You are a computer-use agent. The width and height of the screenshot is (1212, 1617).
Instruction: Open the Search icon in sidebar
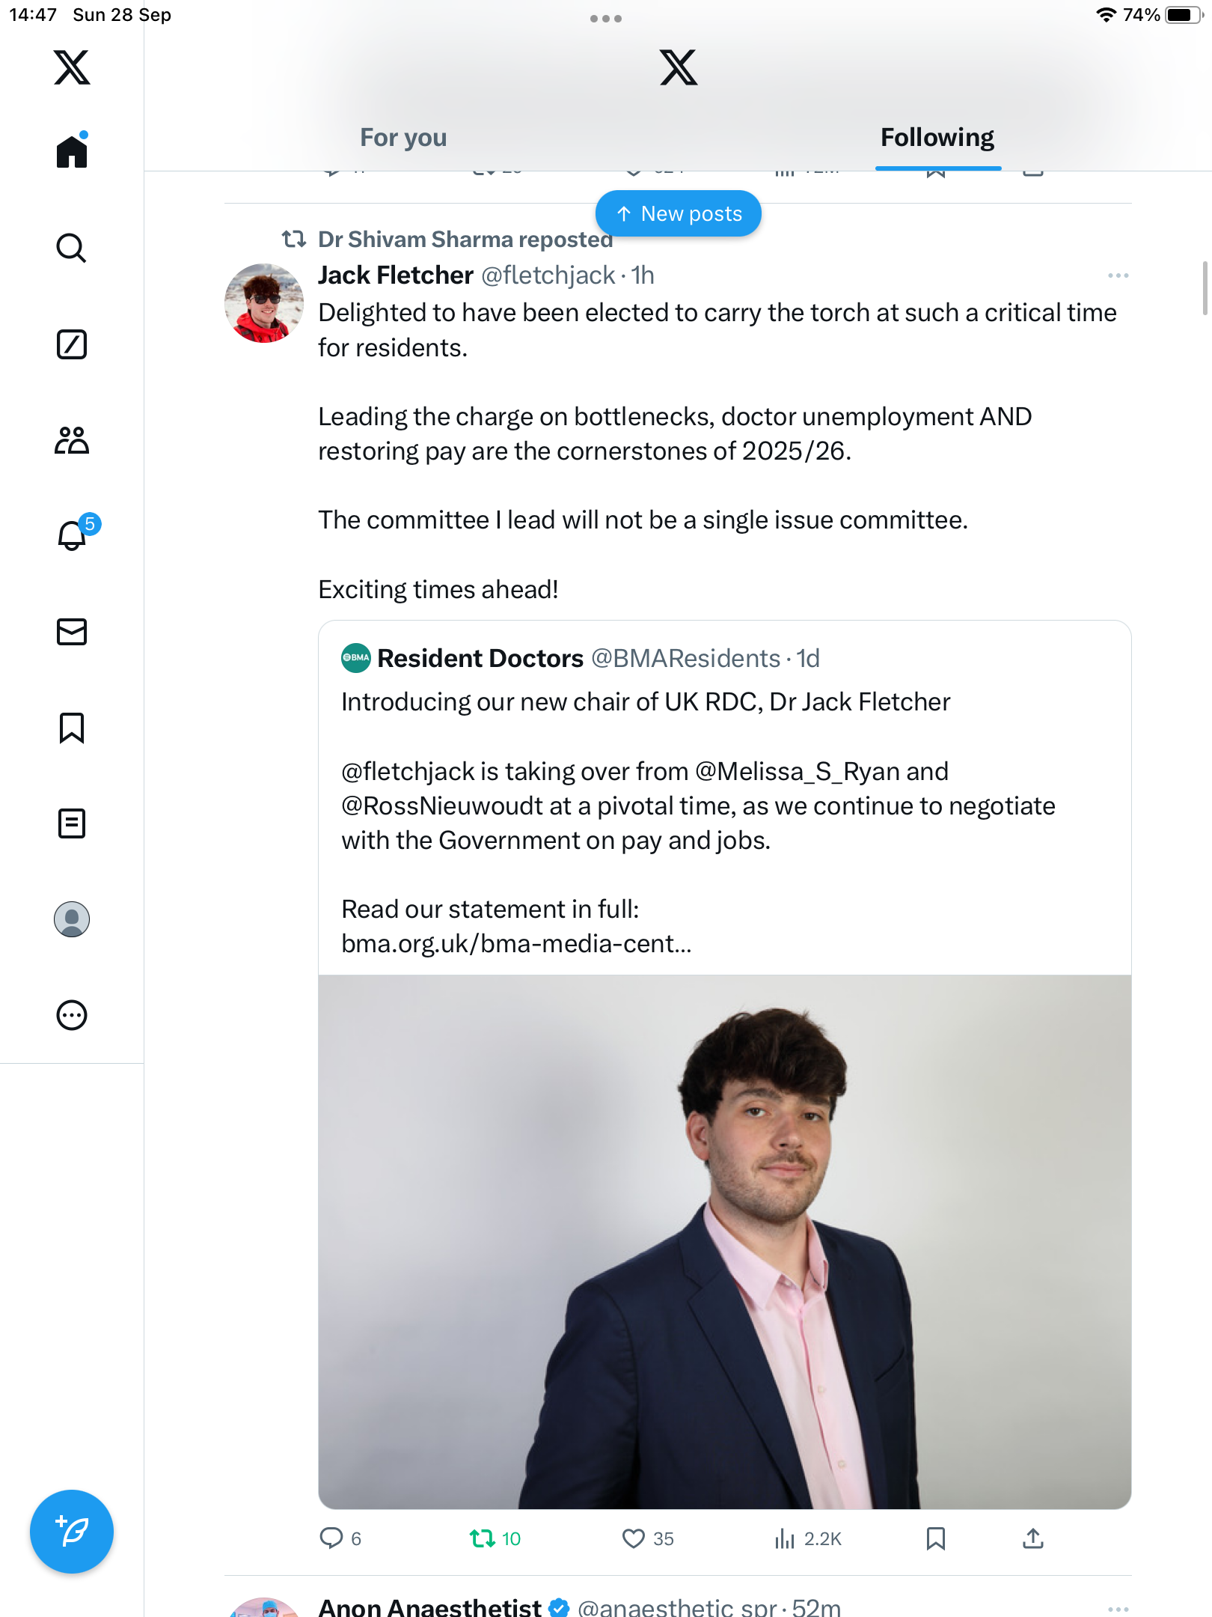pyautogui.click(x=72, y=248)
